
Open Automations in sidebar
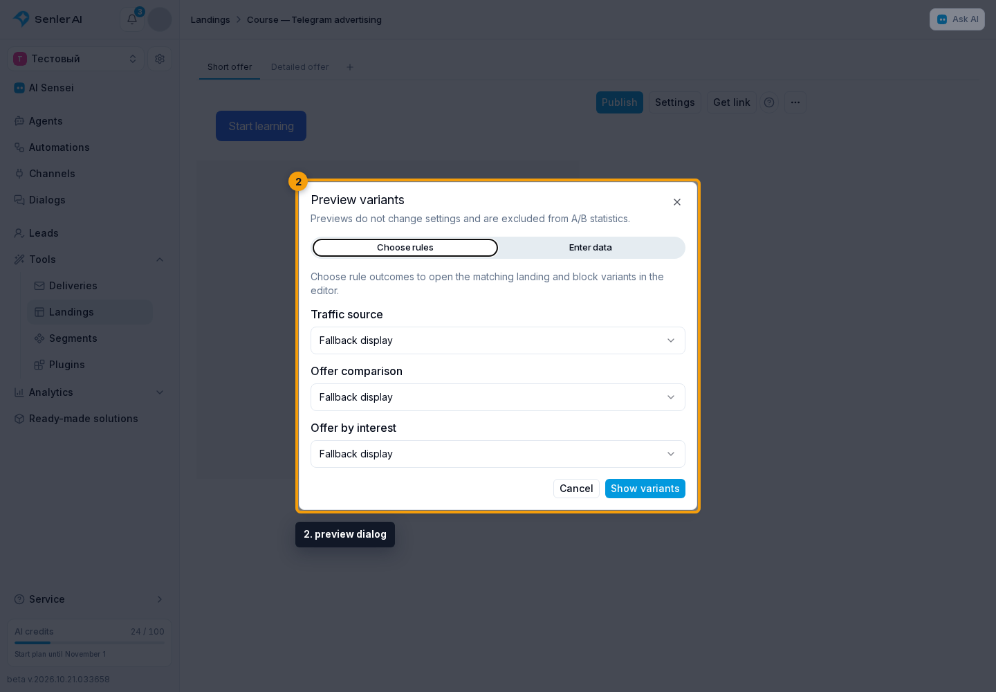pyautogui.click(x=90, y=147)
